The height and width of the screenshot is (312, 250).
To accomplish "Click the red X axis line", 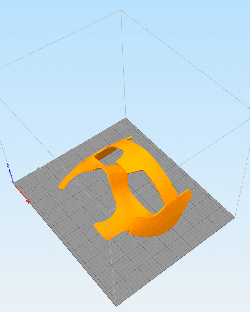I will click(20, 191).
